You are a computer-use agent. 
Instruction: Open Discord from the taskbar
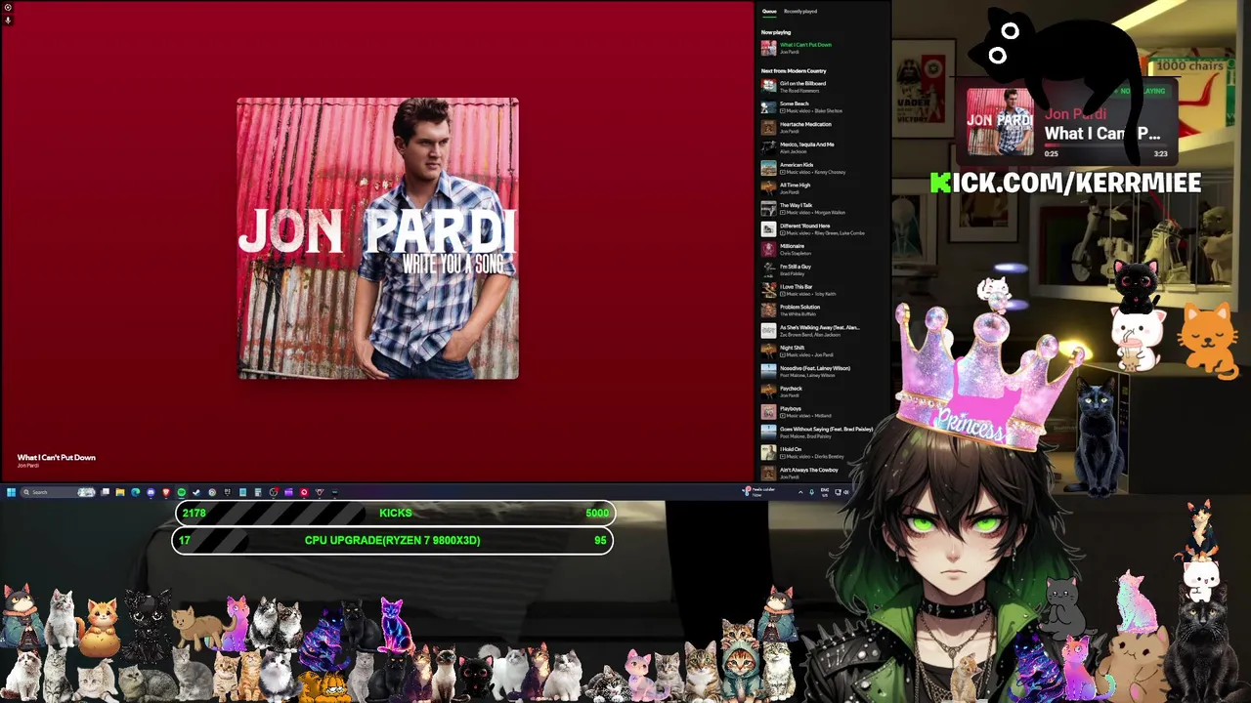click(151, 492)
